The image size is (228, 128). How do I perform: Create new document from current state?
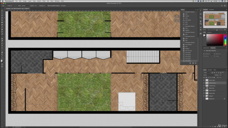click(190, 63)
